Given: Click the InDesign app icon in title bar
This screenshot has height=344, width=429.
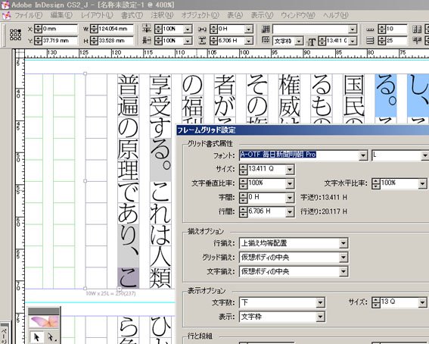Looking at the screenshot, I should (5, 5).
